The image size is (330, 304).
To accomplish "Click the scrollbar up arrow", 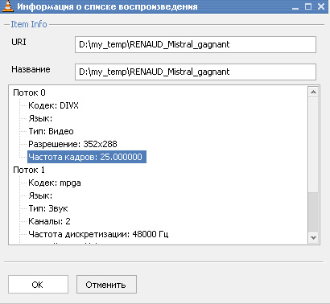I will point(313,92).
